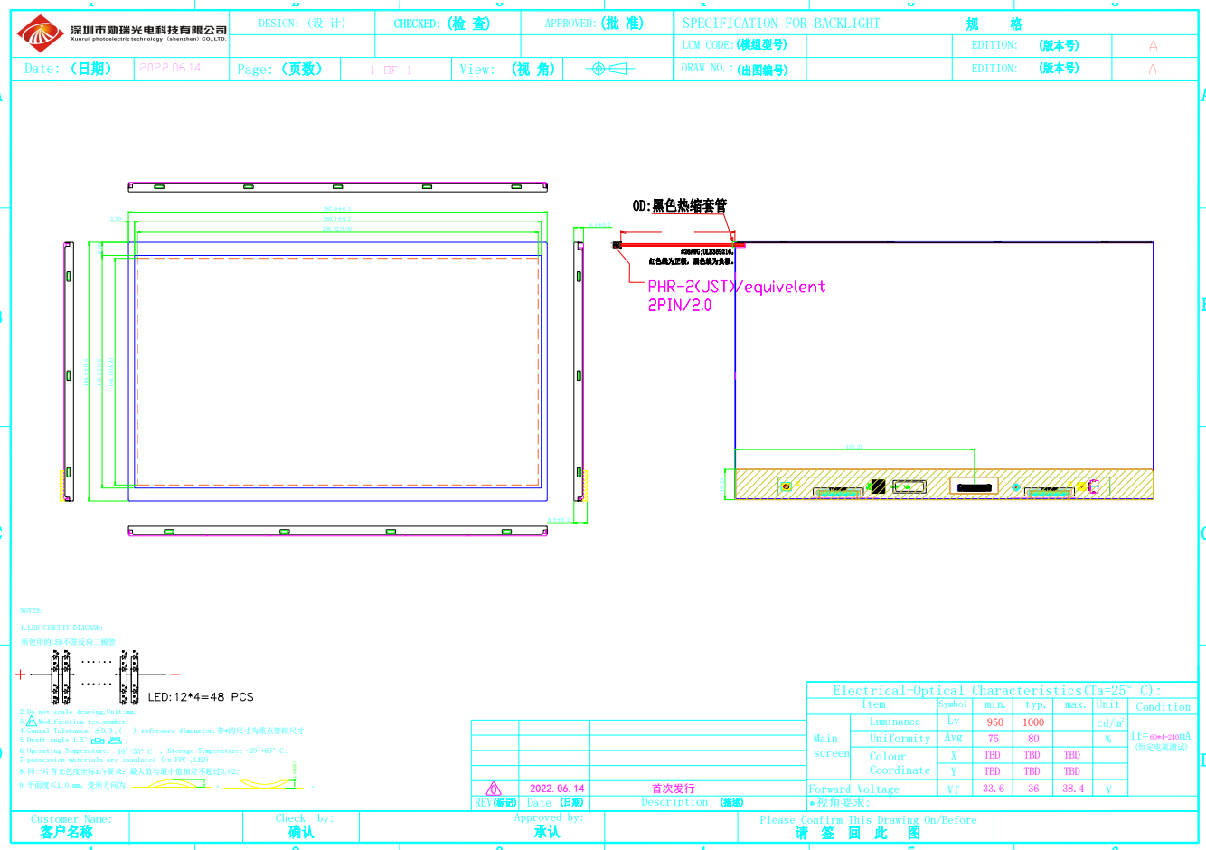
Task: Click the revision date 2022.06.14 in revision table
Action: coord(557,789)
